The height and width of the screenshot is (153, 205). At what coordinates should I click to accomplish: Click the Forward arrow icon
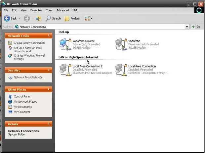coord(27,19)
